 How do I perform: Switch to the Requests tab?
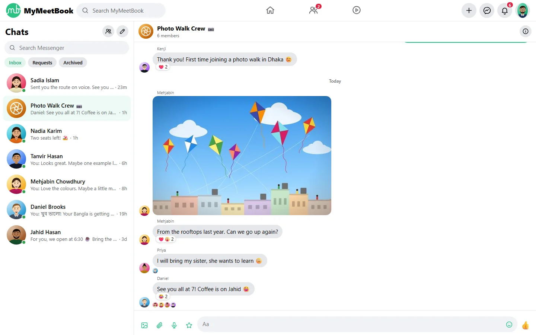point(42,63)
